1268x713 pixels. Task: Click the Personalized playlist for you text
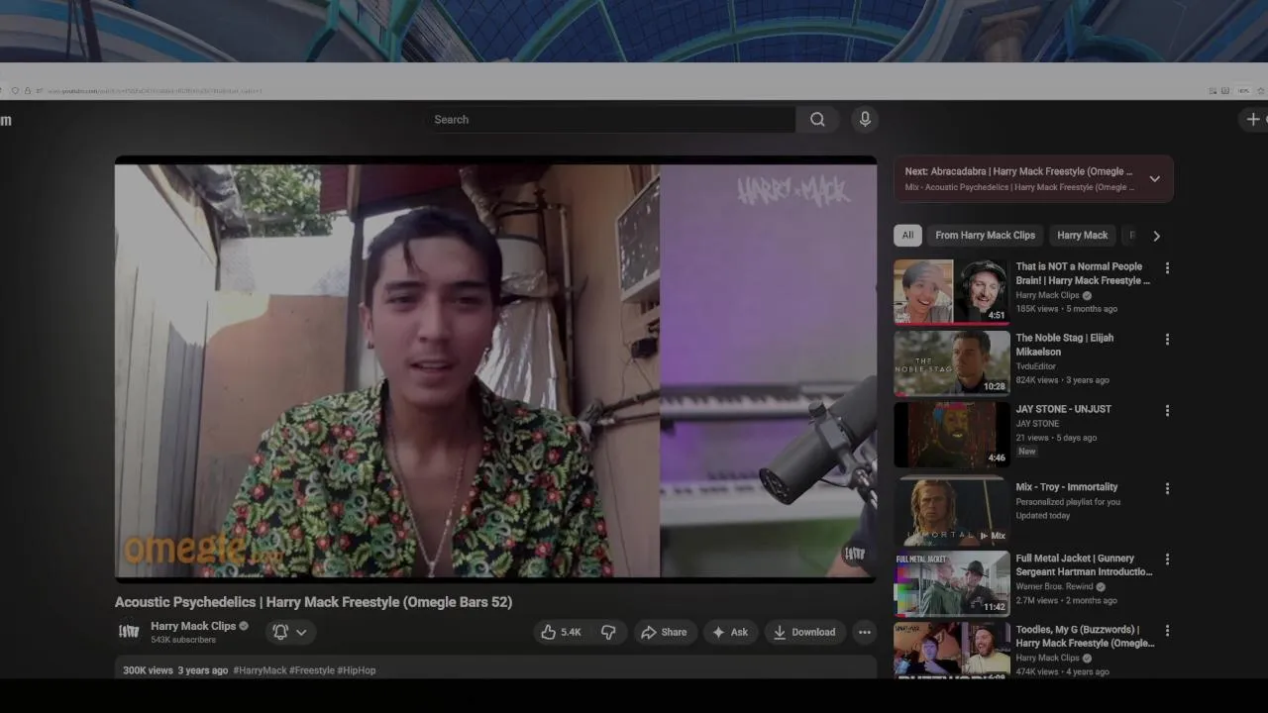(1068, 502)
